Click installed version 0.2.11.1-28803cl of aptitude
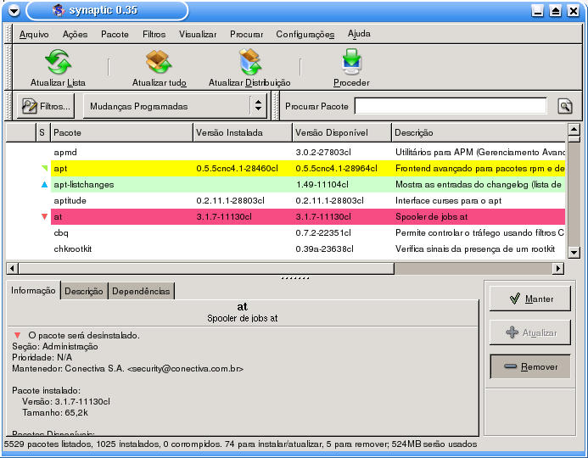The height and width of the screenshot is (458, 588). 230,200
